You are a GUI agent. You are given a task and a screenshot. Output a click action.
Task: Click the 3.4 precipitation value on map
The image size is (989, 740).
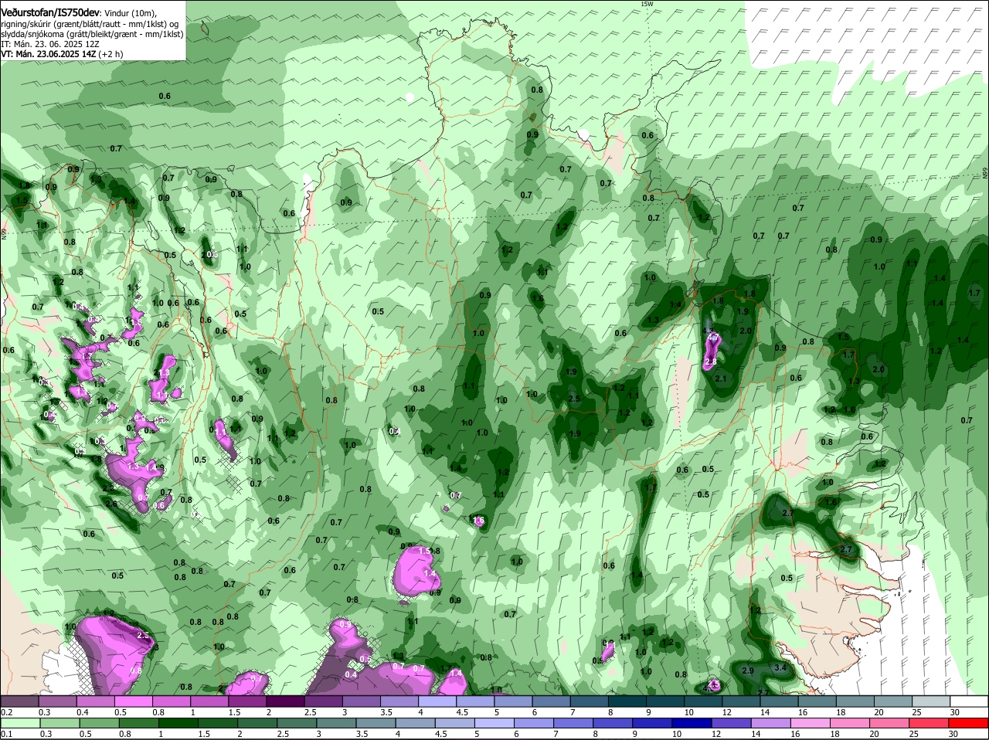pos(780,667)
